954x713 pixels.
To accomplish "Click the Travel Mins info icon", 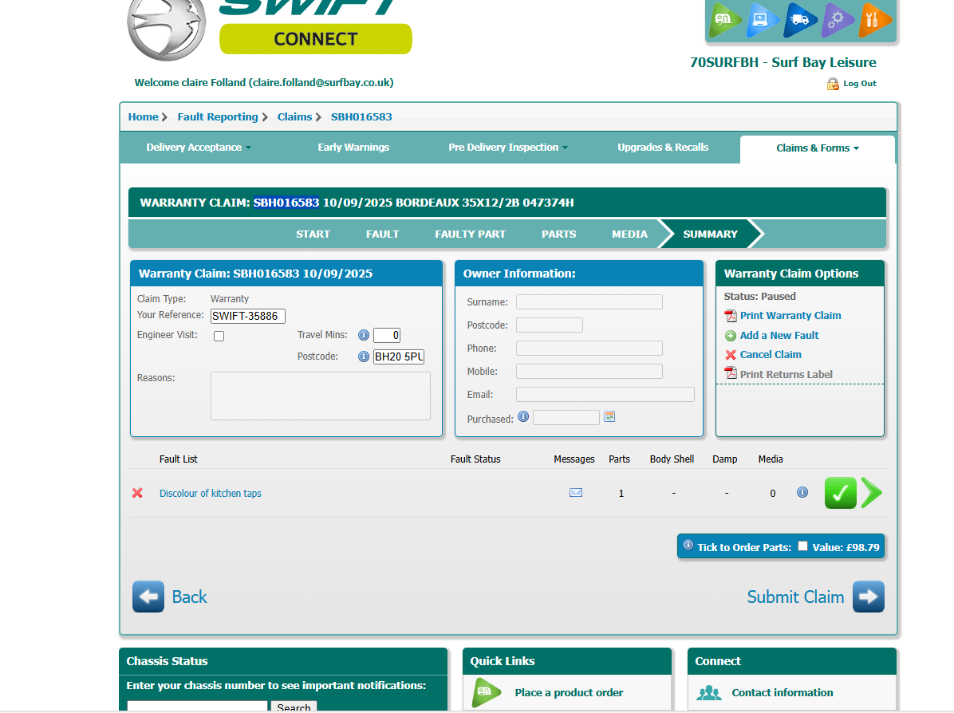I will (x=363, y=335).
